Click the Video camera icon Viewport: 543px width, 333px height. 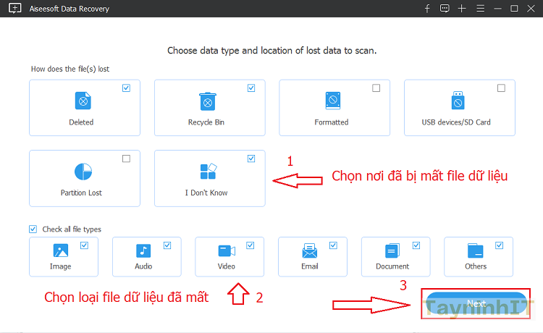[227, 250]
